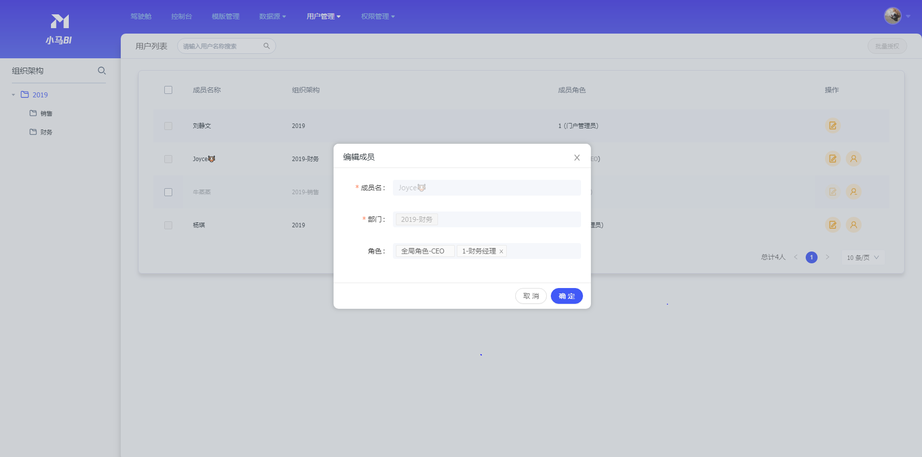Remove the 1-财务经理 role tag
The height and width of the screenshot is (457, 922).
[501, 251]
